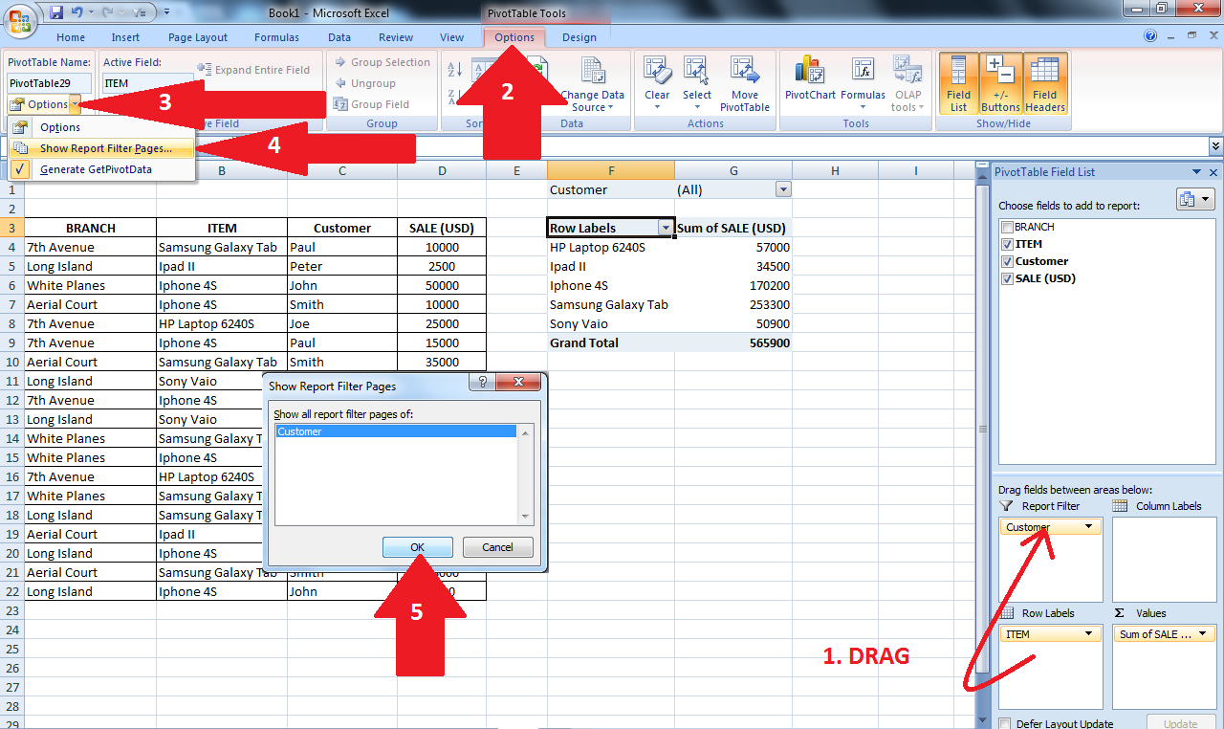
Task: Close the PivotTable Field List pane
Action: click(x=1213, y=172)
